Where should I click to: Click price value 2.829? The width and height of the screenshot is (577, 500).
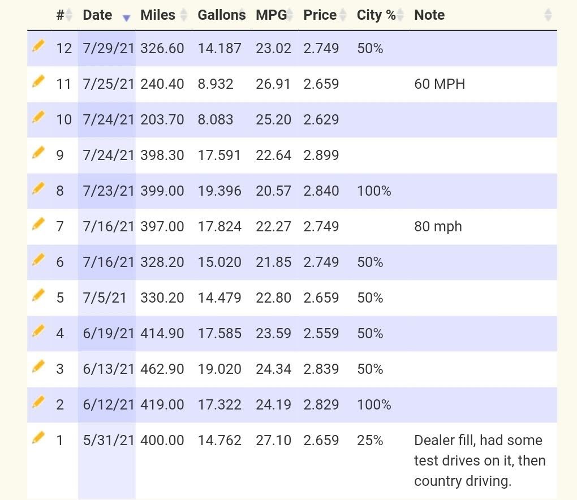point(321,405)
